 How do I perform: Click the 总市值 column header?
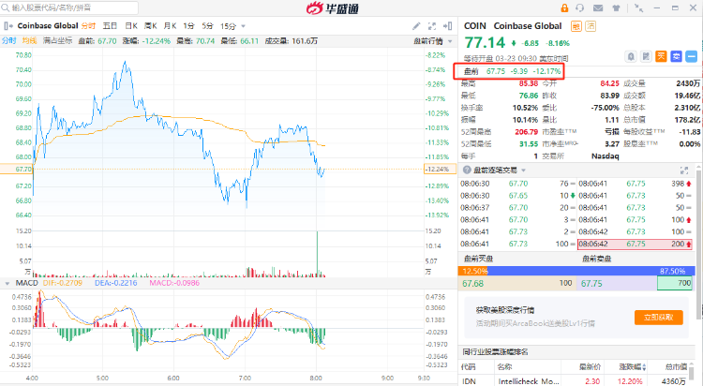point(676,366)
